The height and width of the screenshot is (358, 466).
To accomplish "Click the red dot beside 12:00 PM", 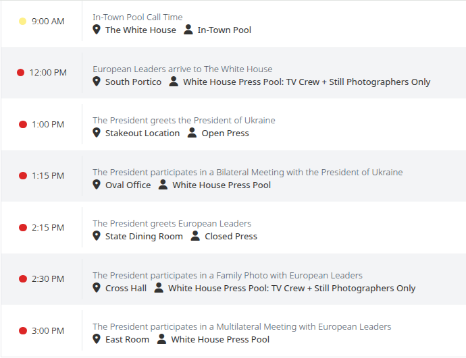I will [20, 72].
